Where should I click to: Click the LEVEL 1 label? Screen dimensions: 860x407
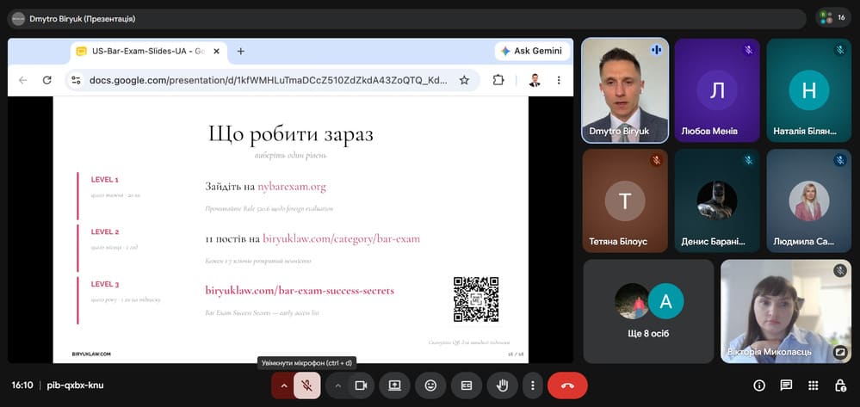(x=105, y=179)
